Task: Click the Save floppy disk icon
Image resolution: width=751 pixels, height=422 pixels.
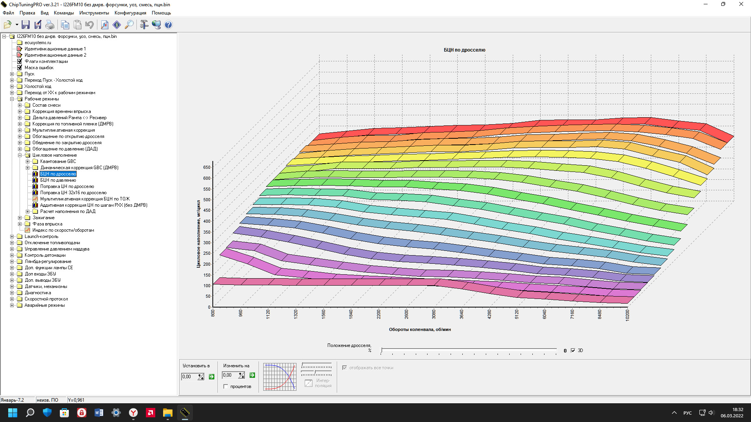Action: click(x=25, y=25)
